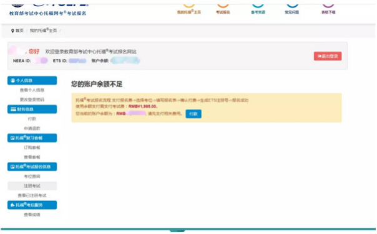Screen dimensions: 377x234
Task: Open 常见问题 in top navigation
Action: tap(292, 12)
